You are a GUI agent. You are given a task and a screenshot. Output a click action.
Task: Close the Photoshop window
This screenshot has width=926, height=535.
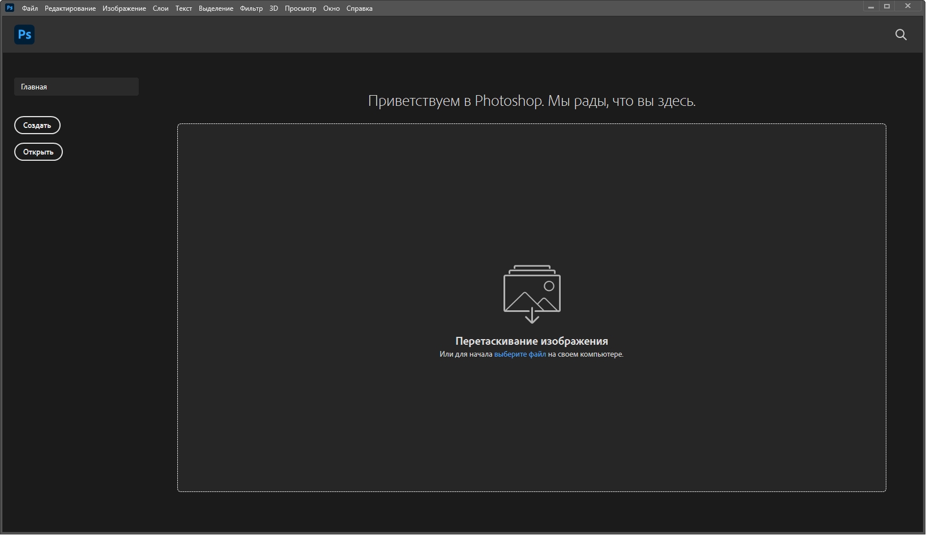tap(909, 7)
